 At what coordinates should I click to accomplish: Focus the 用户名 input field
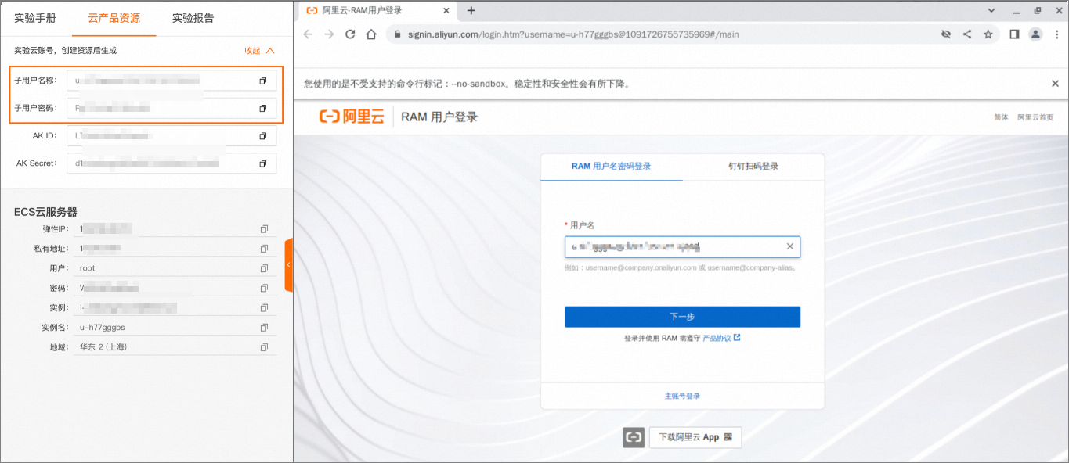pos(682,246)
